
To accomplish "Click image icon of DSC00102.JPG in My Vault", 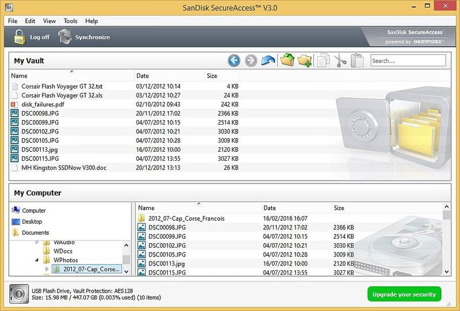I will [14, 132].
